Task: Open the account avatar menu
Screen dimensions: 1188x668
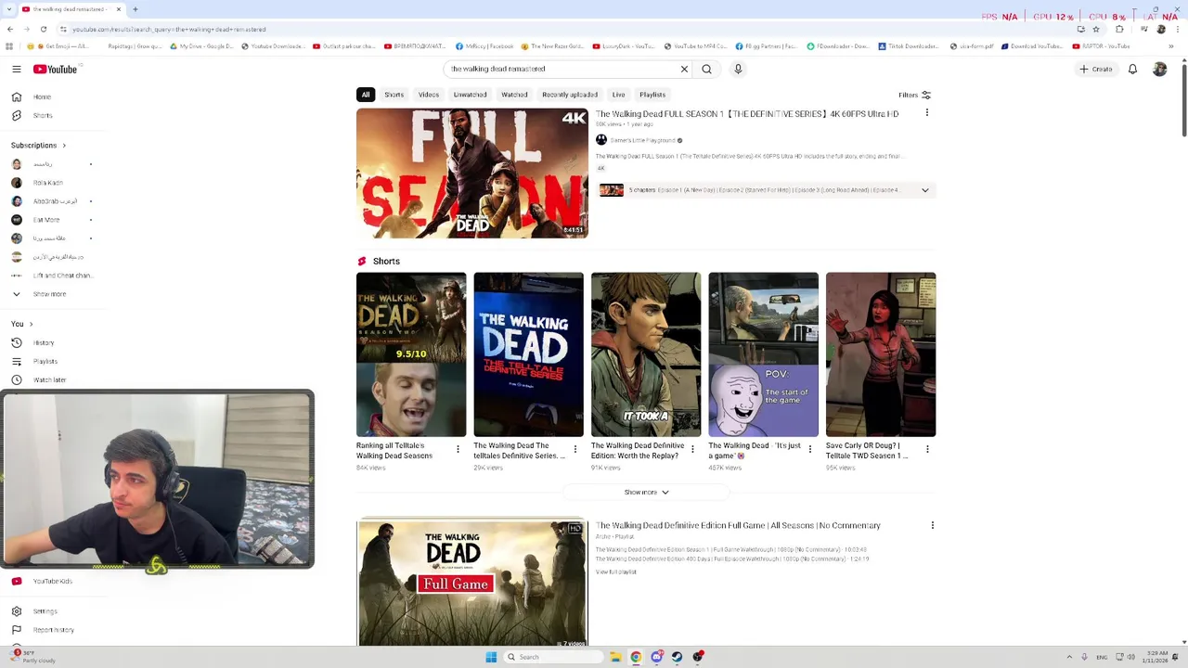Action: [x=1159, y=69]
